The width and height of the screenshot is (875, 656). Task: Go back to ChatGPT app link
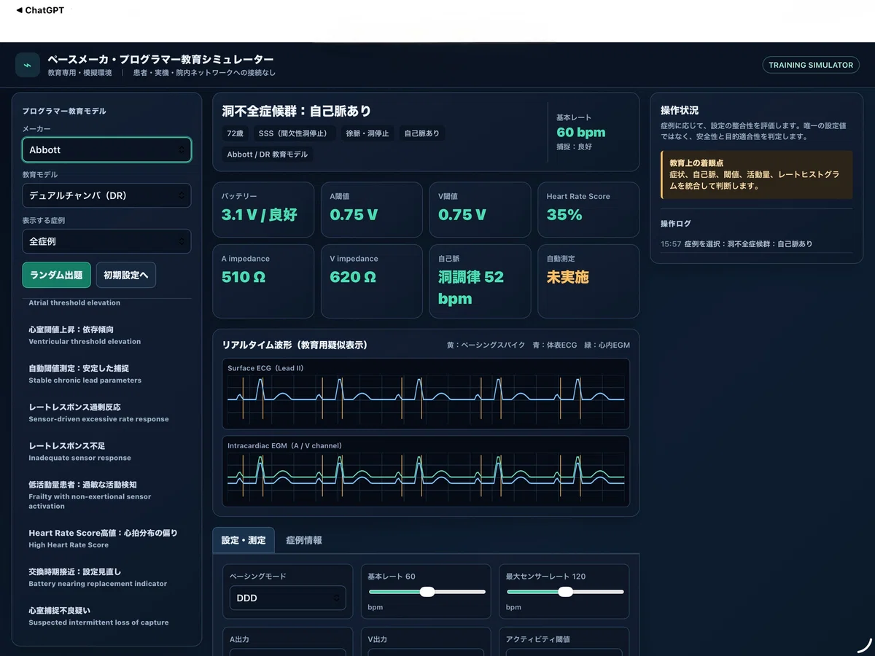point(39,10)
